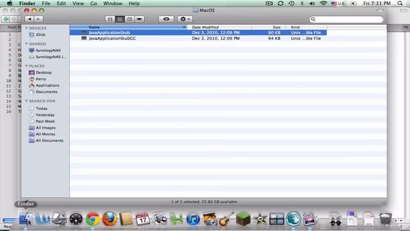Select the JavaApplicationStub file
Viewport: 410px width, 231px height.
pos(198,33)
